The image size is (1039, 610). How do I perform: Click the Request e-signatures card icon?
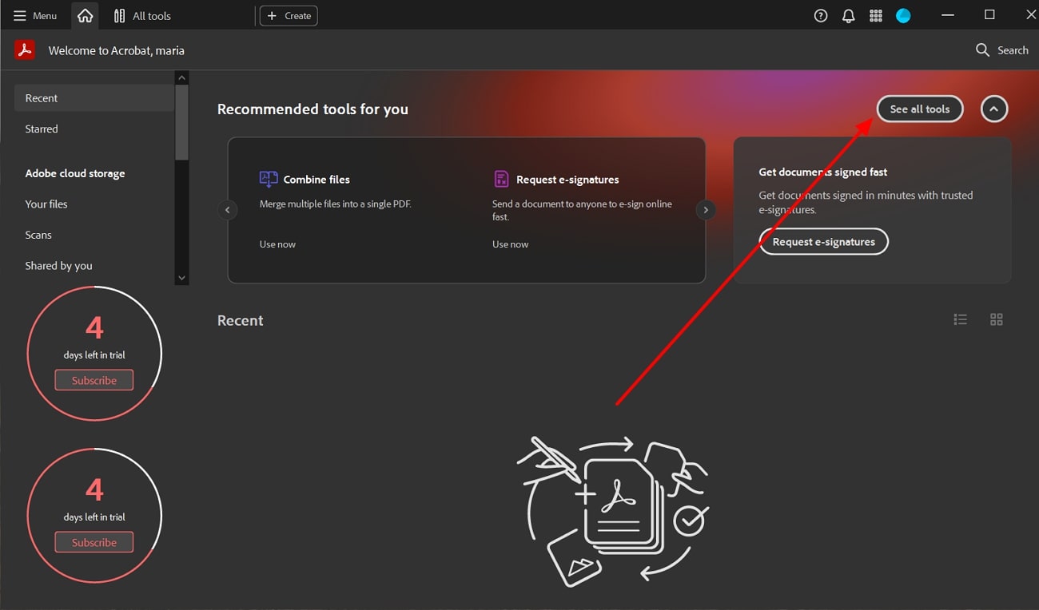[x=501, y=179]
